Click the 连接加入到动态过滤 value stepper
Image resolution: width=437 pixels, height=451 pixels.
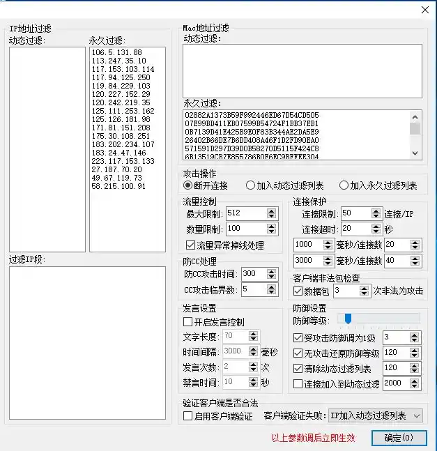(x=414, y=383)
